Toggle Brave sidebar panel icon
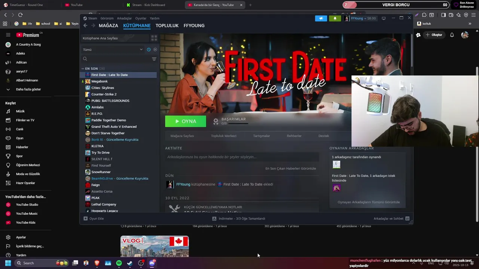Screen dimensions: 479x269 [x=443, y=15]
